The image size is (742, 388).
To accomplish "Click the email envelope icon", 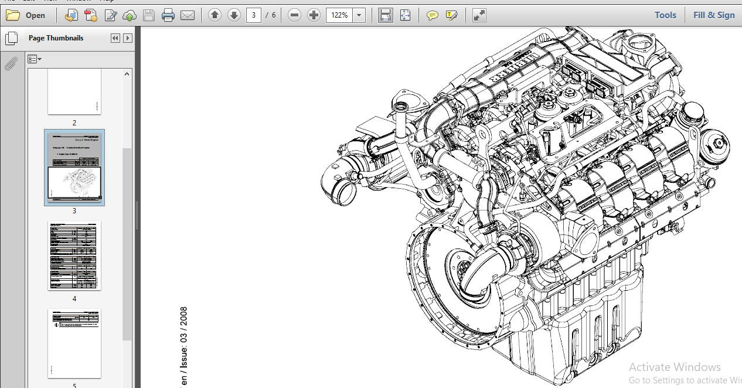I will coord(188,15).
